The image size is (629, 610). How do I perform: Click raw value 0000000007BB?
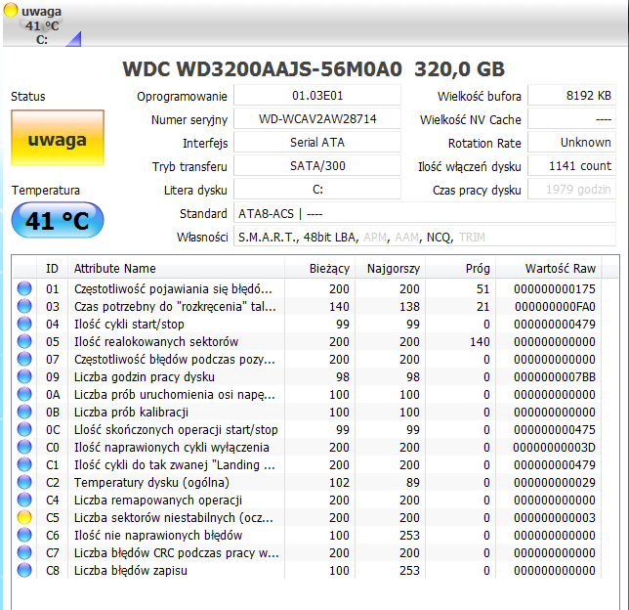[555, 376]
